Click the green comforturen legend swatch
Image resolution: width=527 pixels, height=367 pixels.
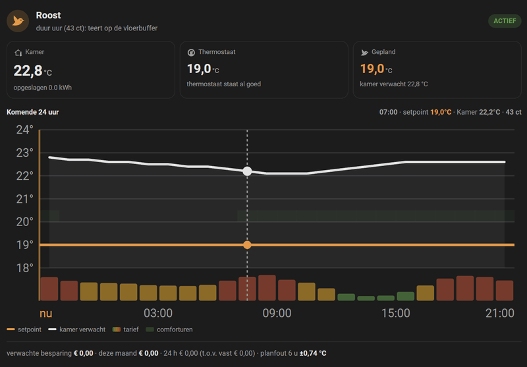pos(150,329)
